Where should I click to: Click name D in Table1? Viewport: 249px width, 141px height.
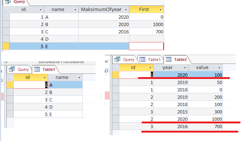[x=65, y=107]
